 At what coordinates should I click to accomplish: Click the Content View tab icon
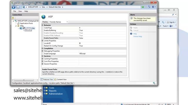pos(55,79)
